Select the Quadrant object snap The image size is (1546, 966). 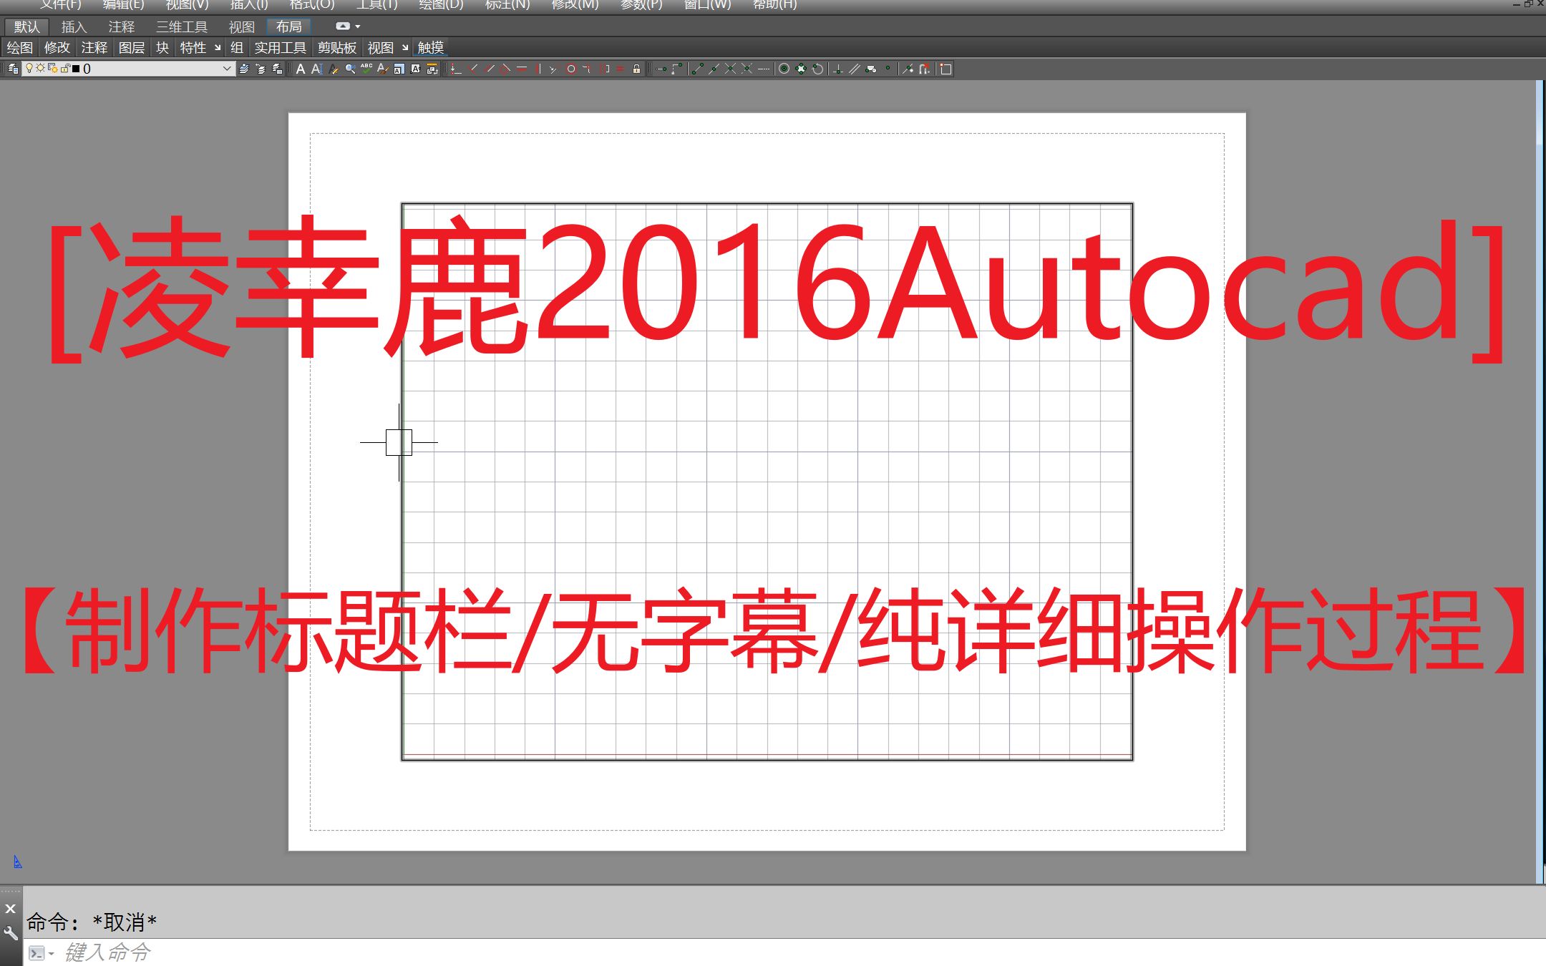(x=801, y=69)
